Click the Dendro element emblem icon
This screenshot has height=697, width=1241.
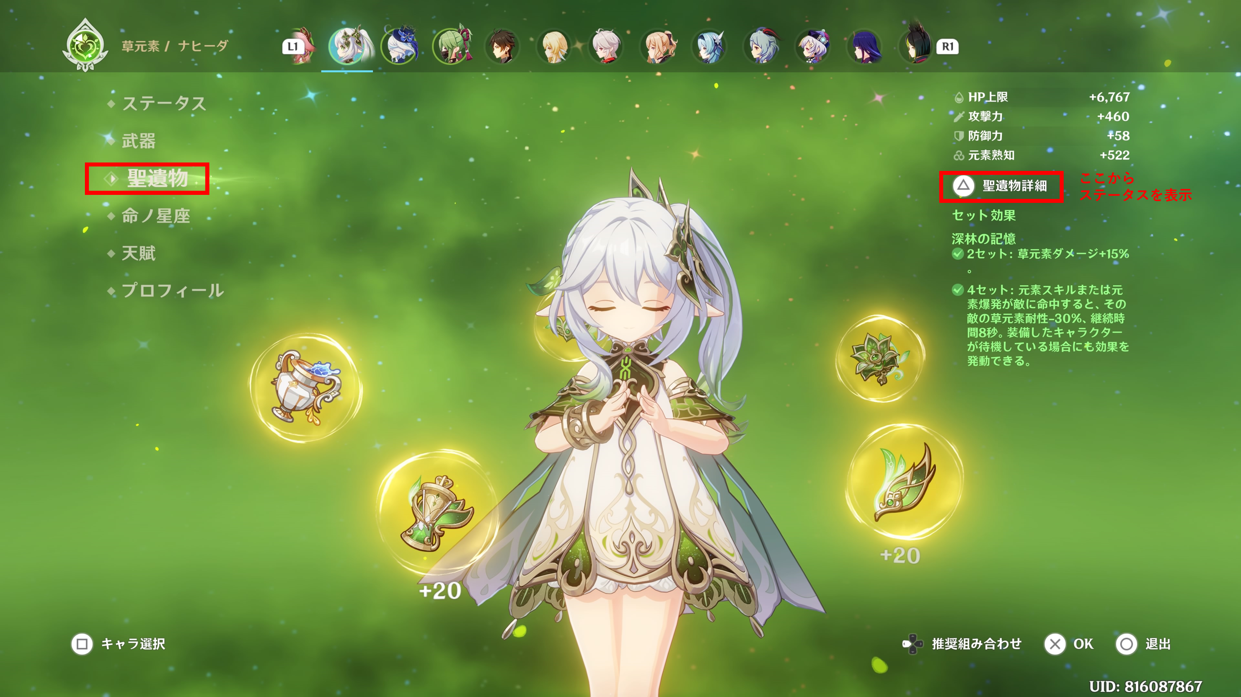coord(85,45)
